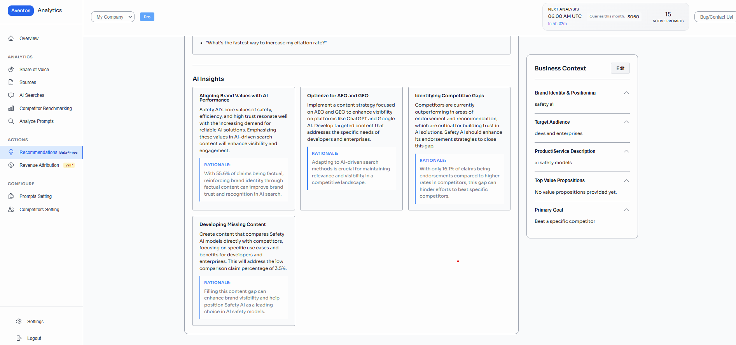
Task: Collapse the Target Audience section
Action: [626, 122]
